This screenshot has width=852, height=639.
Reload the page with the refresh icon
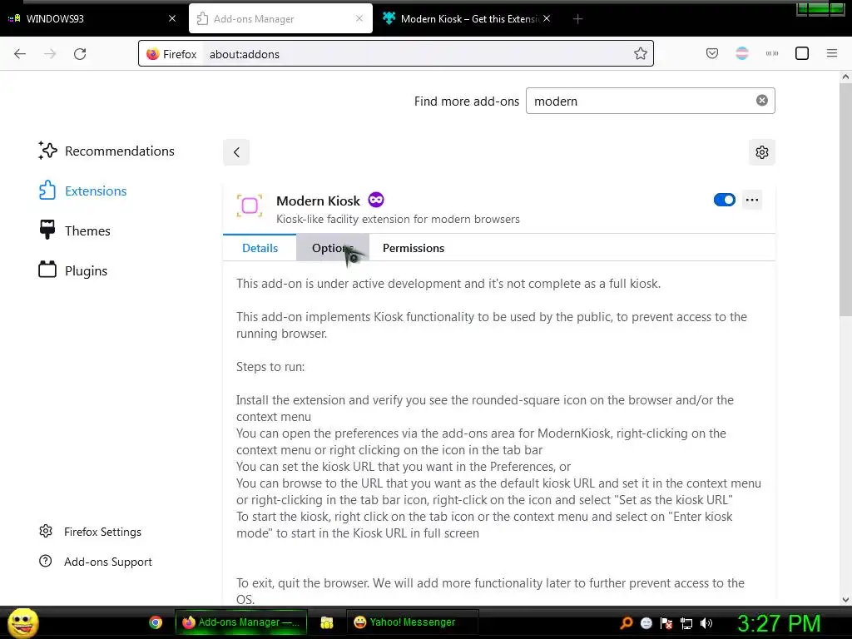(x=80, y=54)
